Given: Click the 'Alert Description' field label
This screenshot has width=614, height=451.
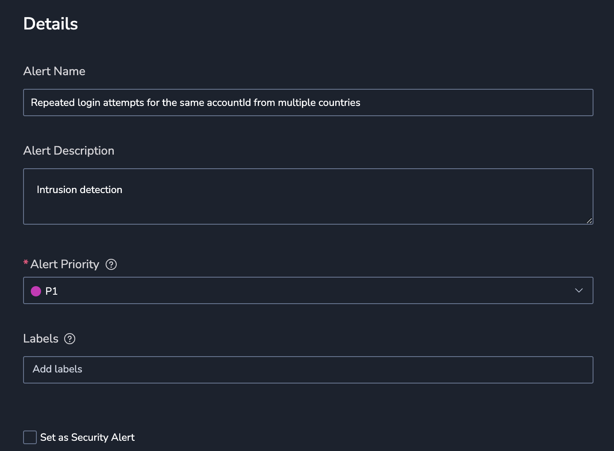Looking at the screenshot, I should click(x=69, y=151).
